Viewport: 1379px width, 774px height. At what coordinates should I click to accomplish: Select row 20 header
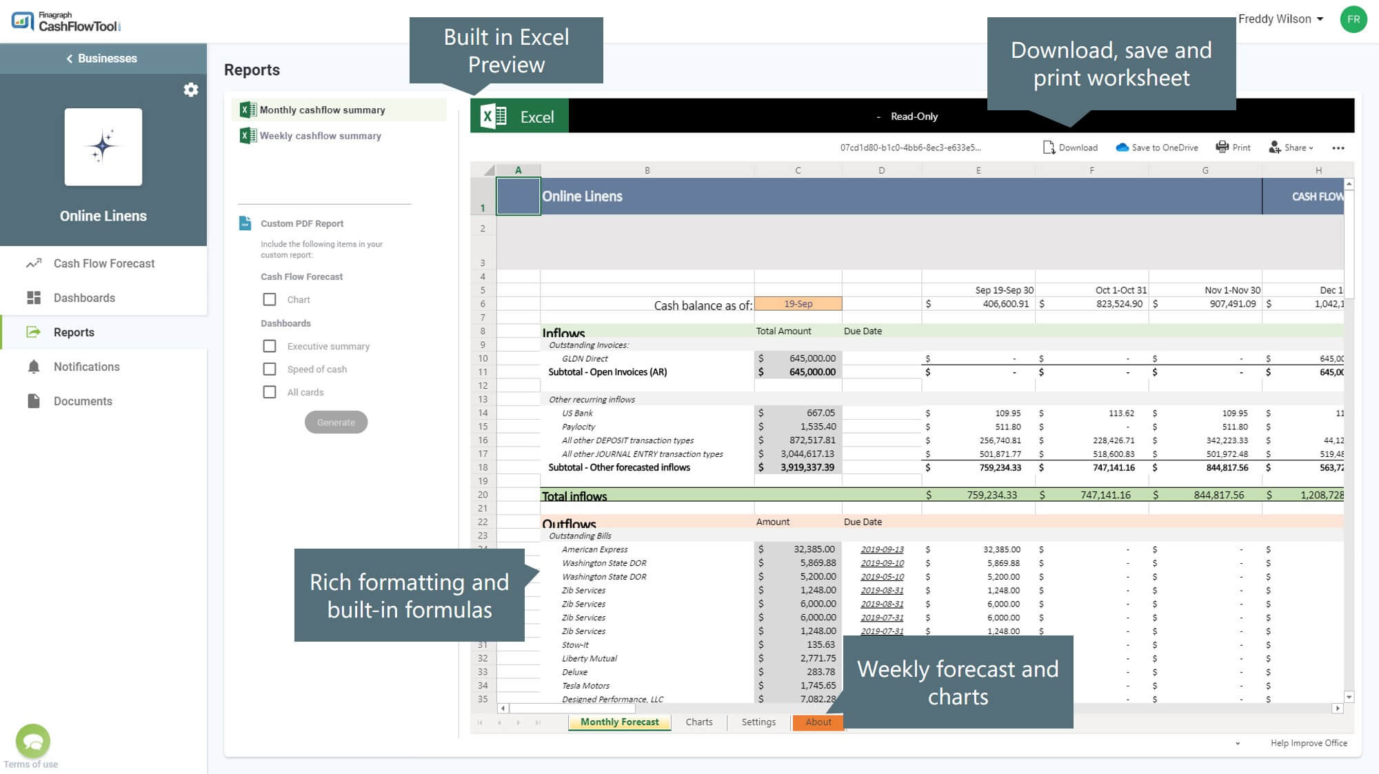point(483,495)
